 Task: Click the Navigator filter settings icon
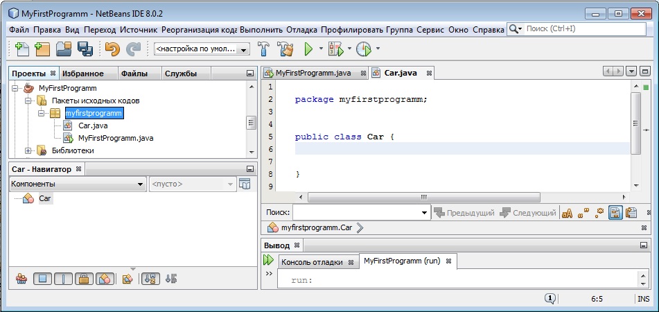coord(128,278)
